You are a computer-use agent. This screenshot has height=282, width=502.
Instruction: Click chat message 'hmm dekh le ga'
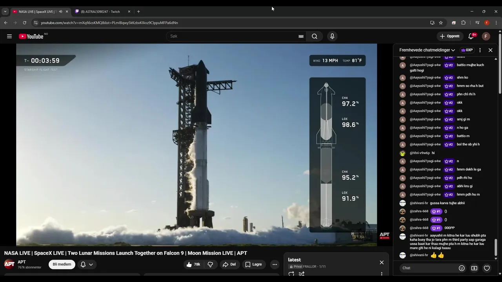[469, 169]
